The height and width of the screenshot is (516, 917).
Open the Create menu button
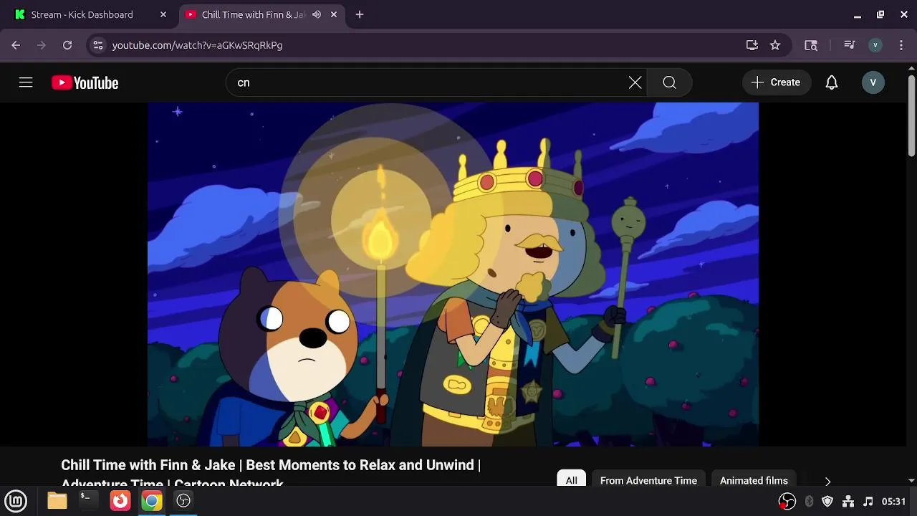tap(776, 82)
